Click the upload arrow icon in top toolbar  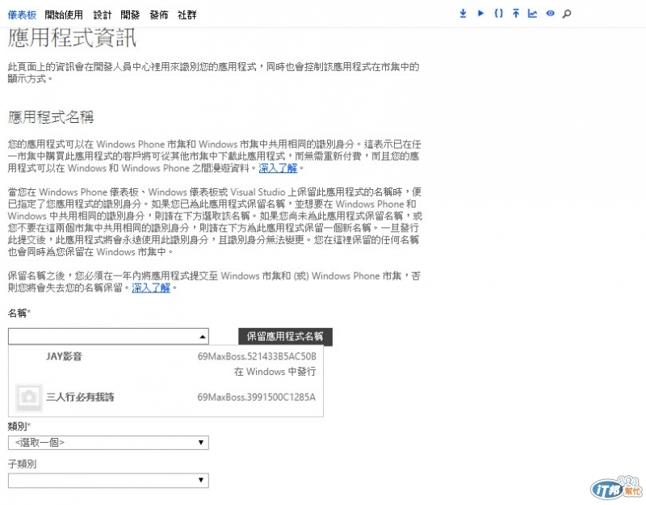[x=516, y=14]
